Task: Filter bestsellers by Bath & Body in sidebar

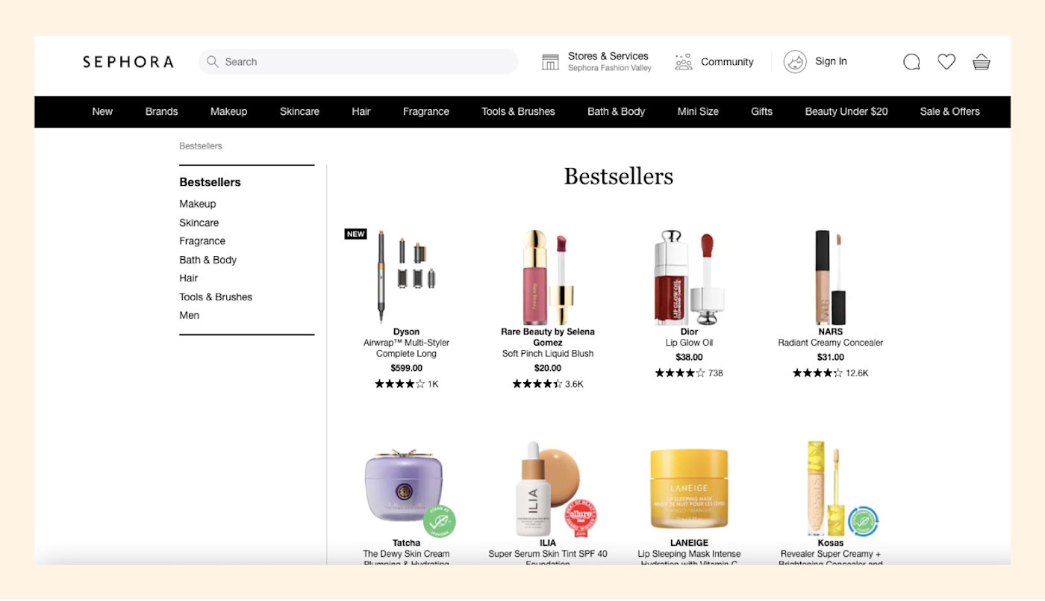Action: pyautogui.click(x=208, y=260)
